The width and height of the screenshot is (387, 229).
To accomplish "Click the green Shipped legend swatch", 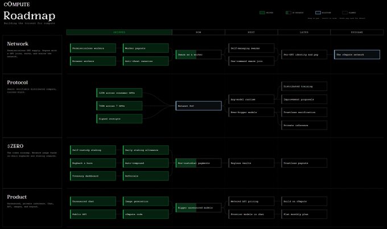I will coord(262,13).
